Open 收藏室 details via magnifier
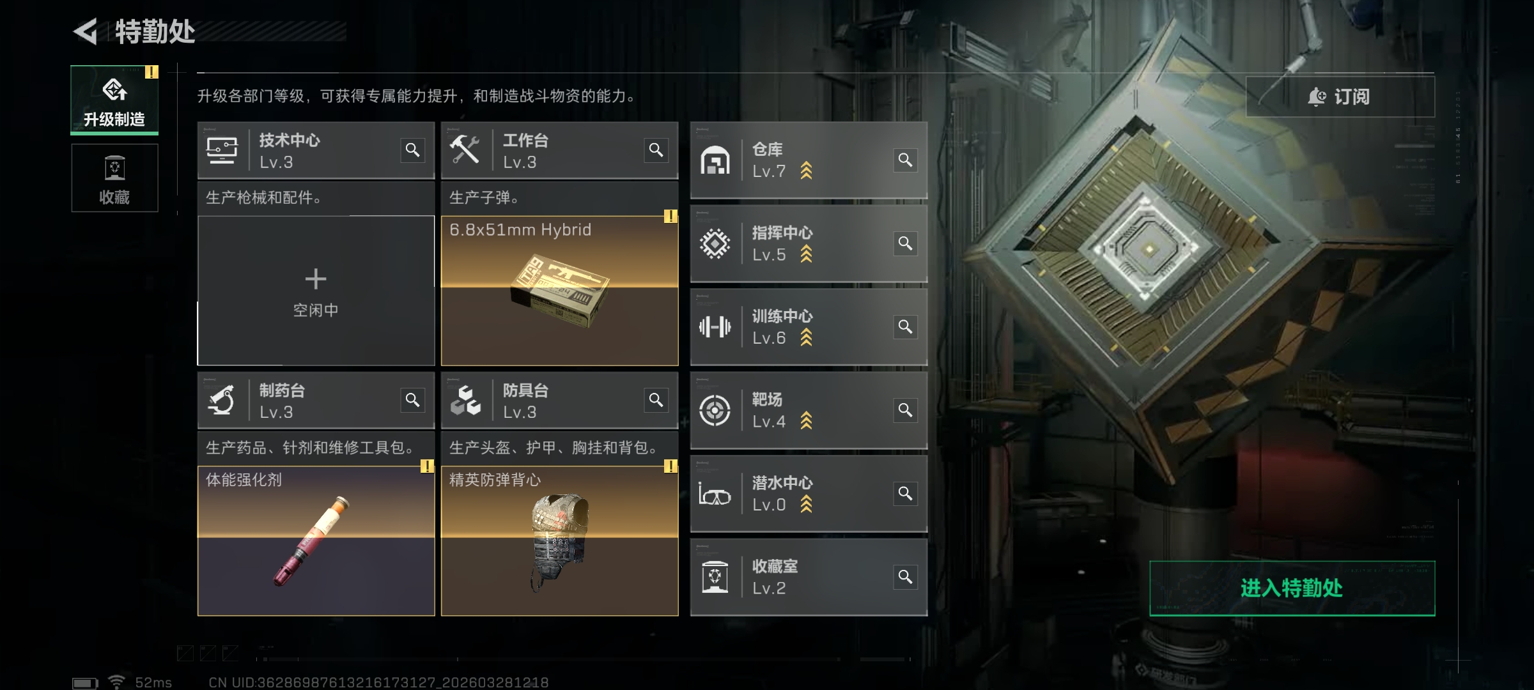Viewport: 1534px width, 690px height. click(906, 578)
